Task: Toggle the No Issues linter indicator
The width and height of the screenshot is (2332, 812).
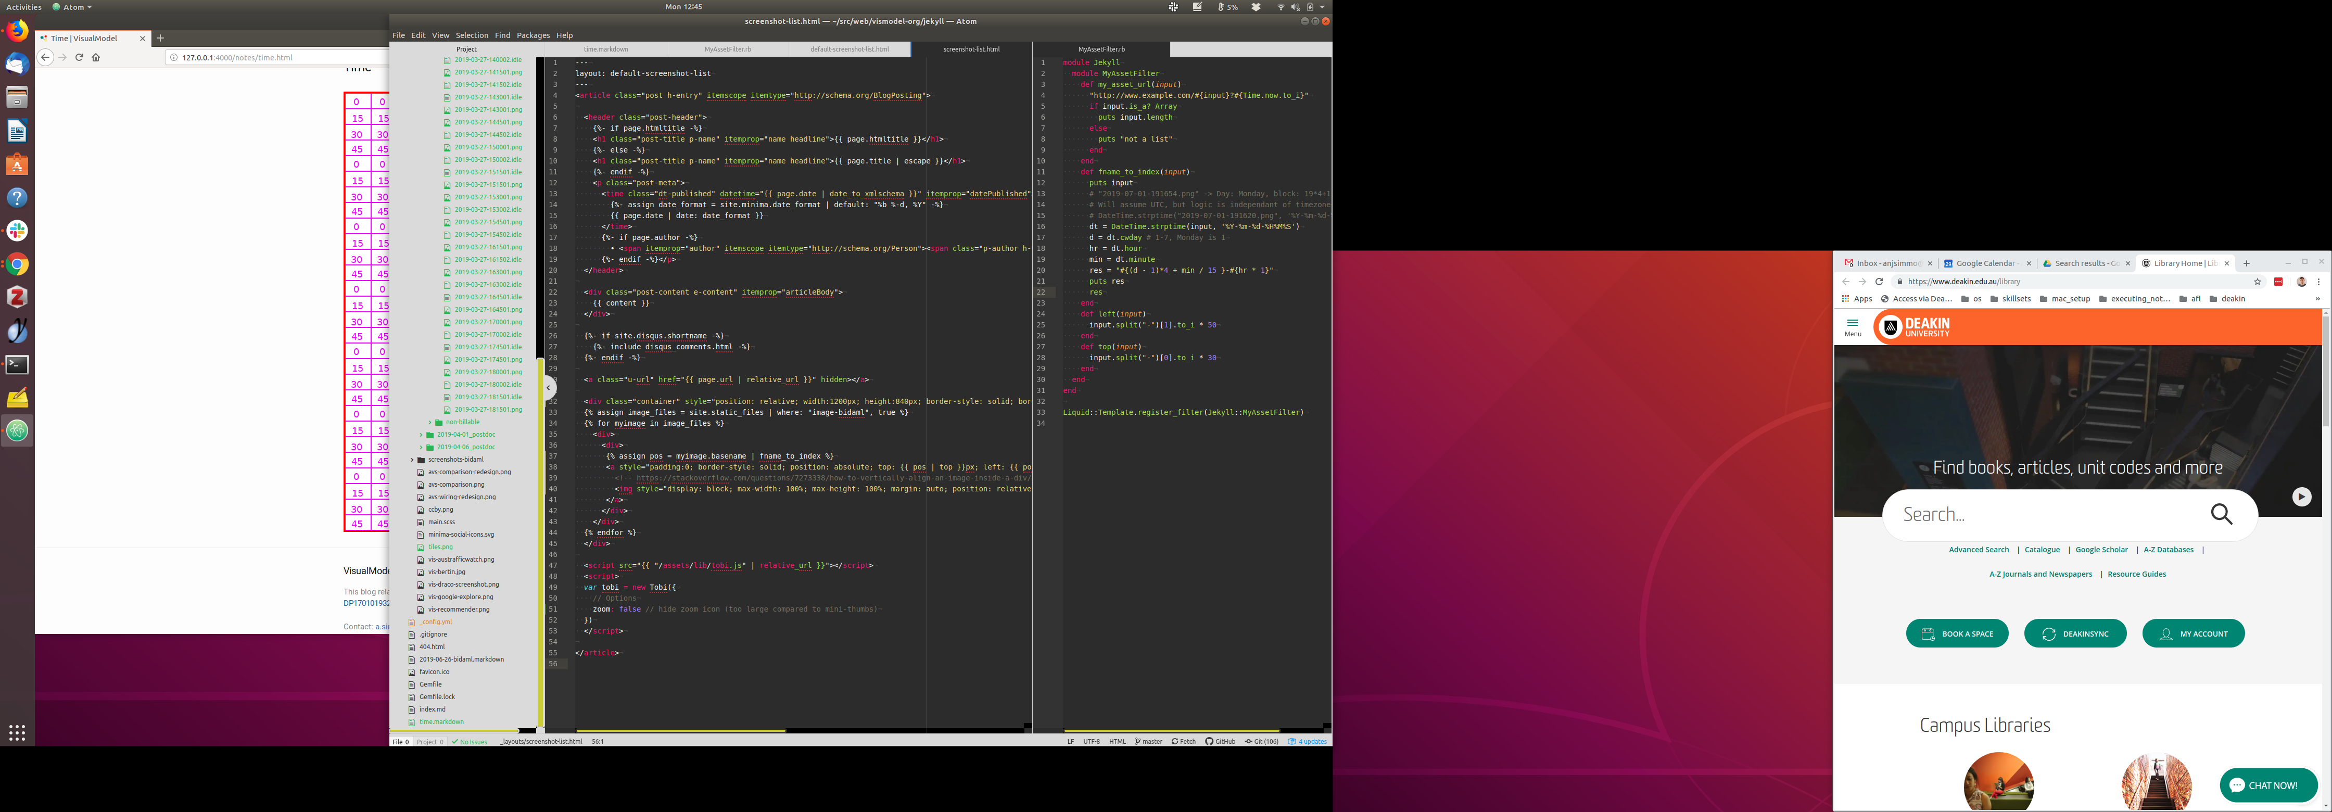Action: tap(470, 741)
